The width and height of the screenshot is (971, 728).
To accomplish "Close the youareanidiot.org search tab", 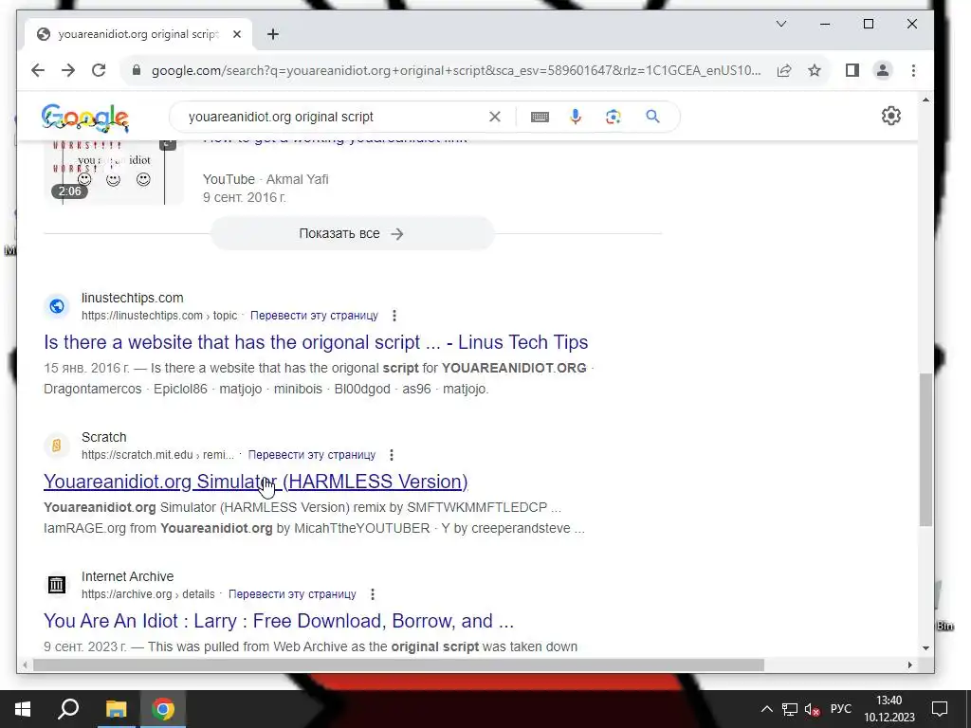I will point(236,34).
